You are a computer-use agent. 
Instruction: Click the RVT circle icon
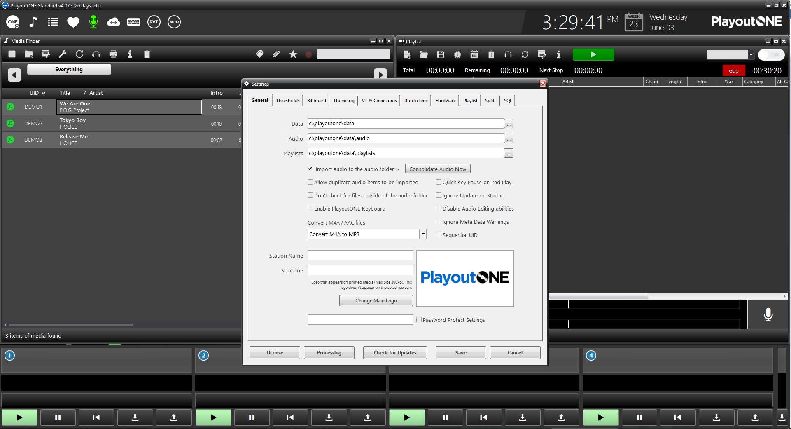pos(154,22)
